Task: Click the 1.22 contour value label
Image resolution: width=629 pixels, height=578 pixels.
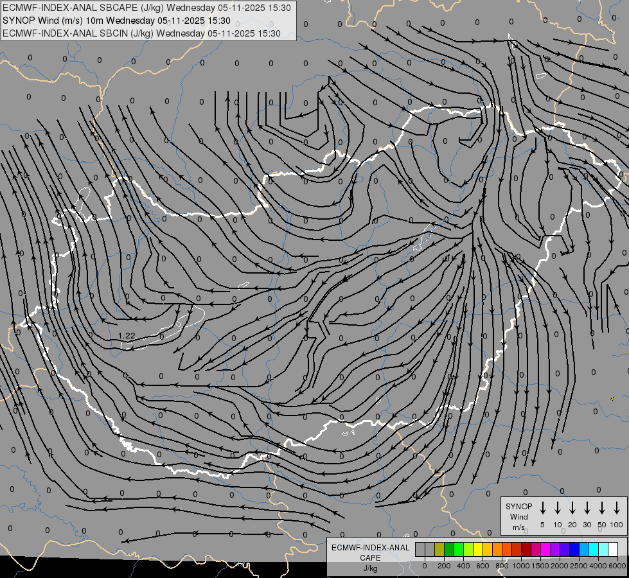Action: [x=127, y=336]
